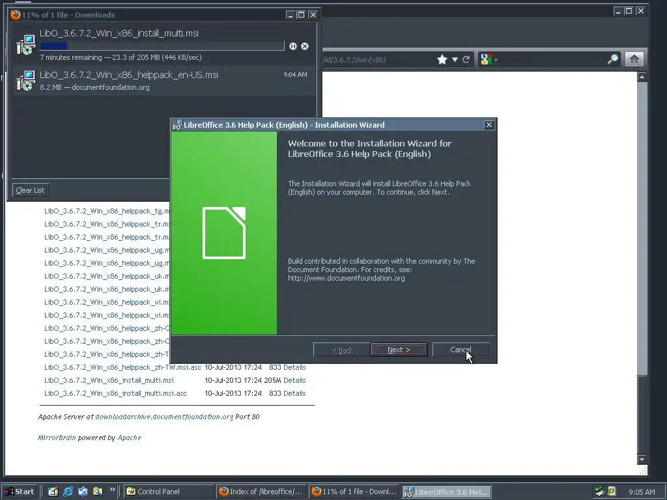Click the 9:04 AM timestamp in Downloads

click(x=295, y=74)
